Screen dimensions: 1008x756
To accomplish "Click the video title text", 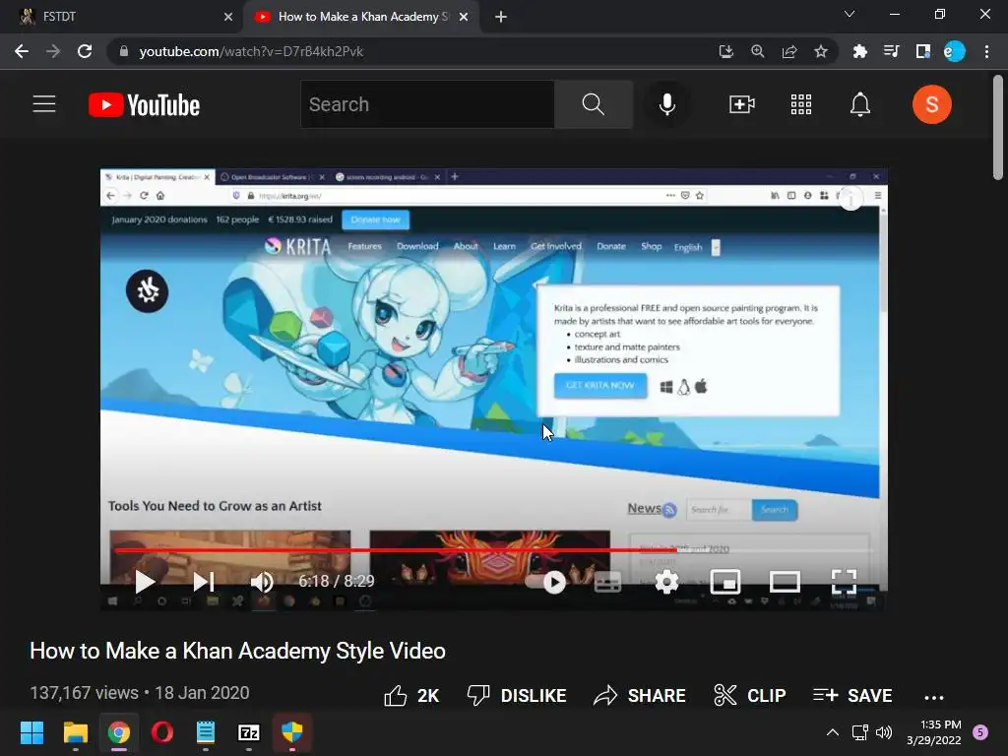I will click(238, 651).
